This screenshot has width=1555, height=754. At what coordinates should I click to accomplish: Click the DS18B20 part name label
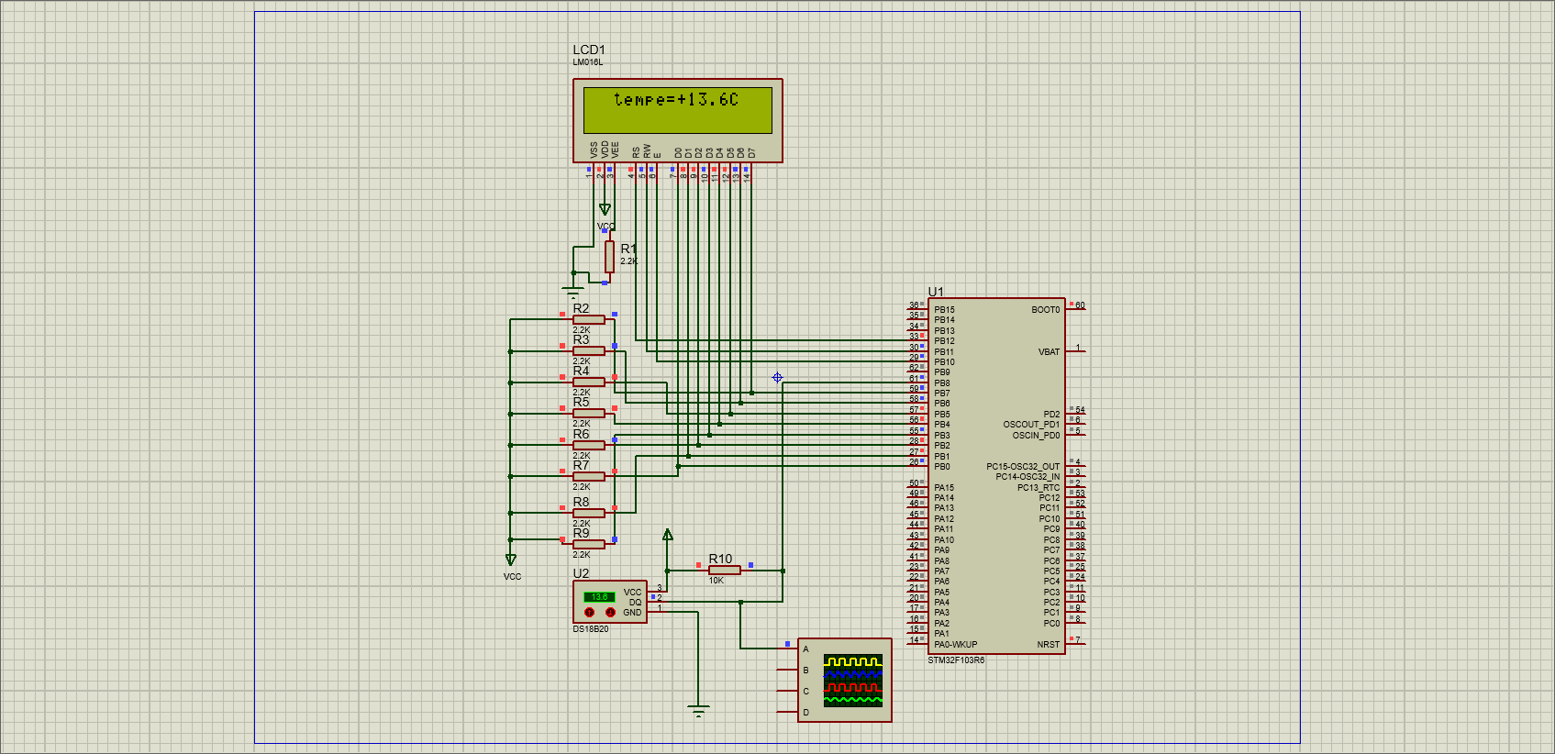[x=591, y=629]
